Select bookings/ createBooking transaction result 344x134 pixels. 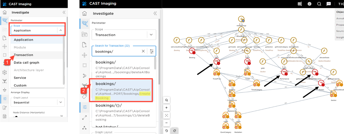(123, 90)
